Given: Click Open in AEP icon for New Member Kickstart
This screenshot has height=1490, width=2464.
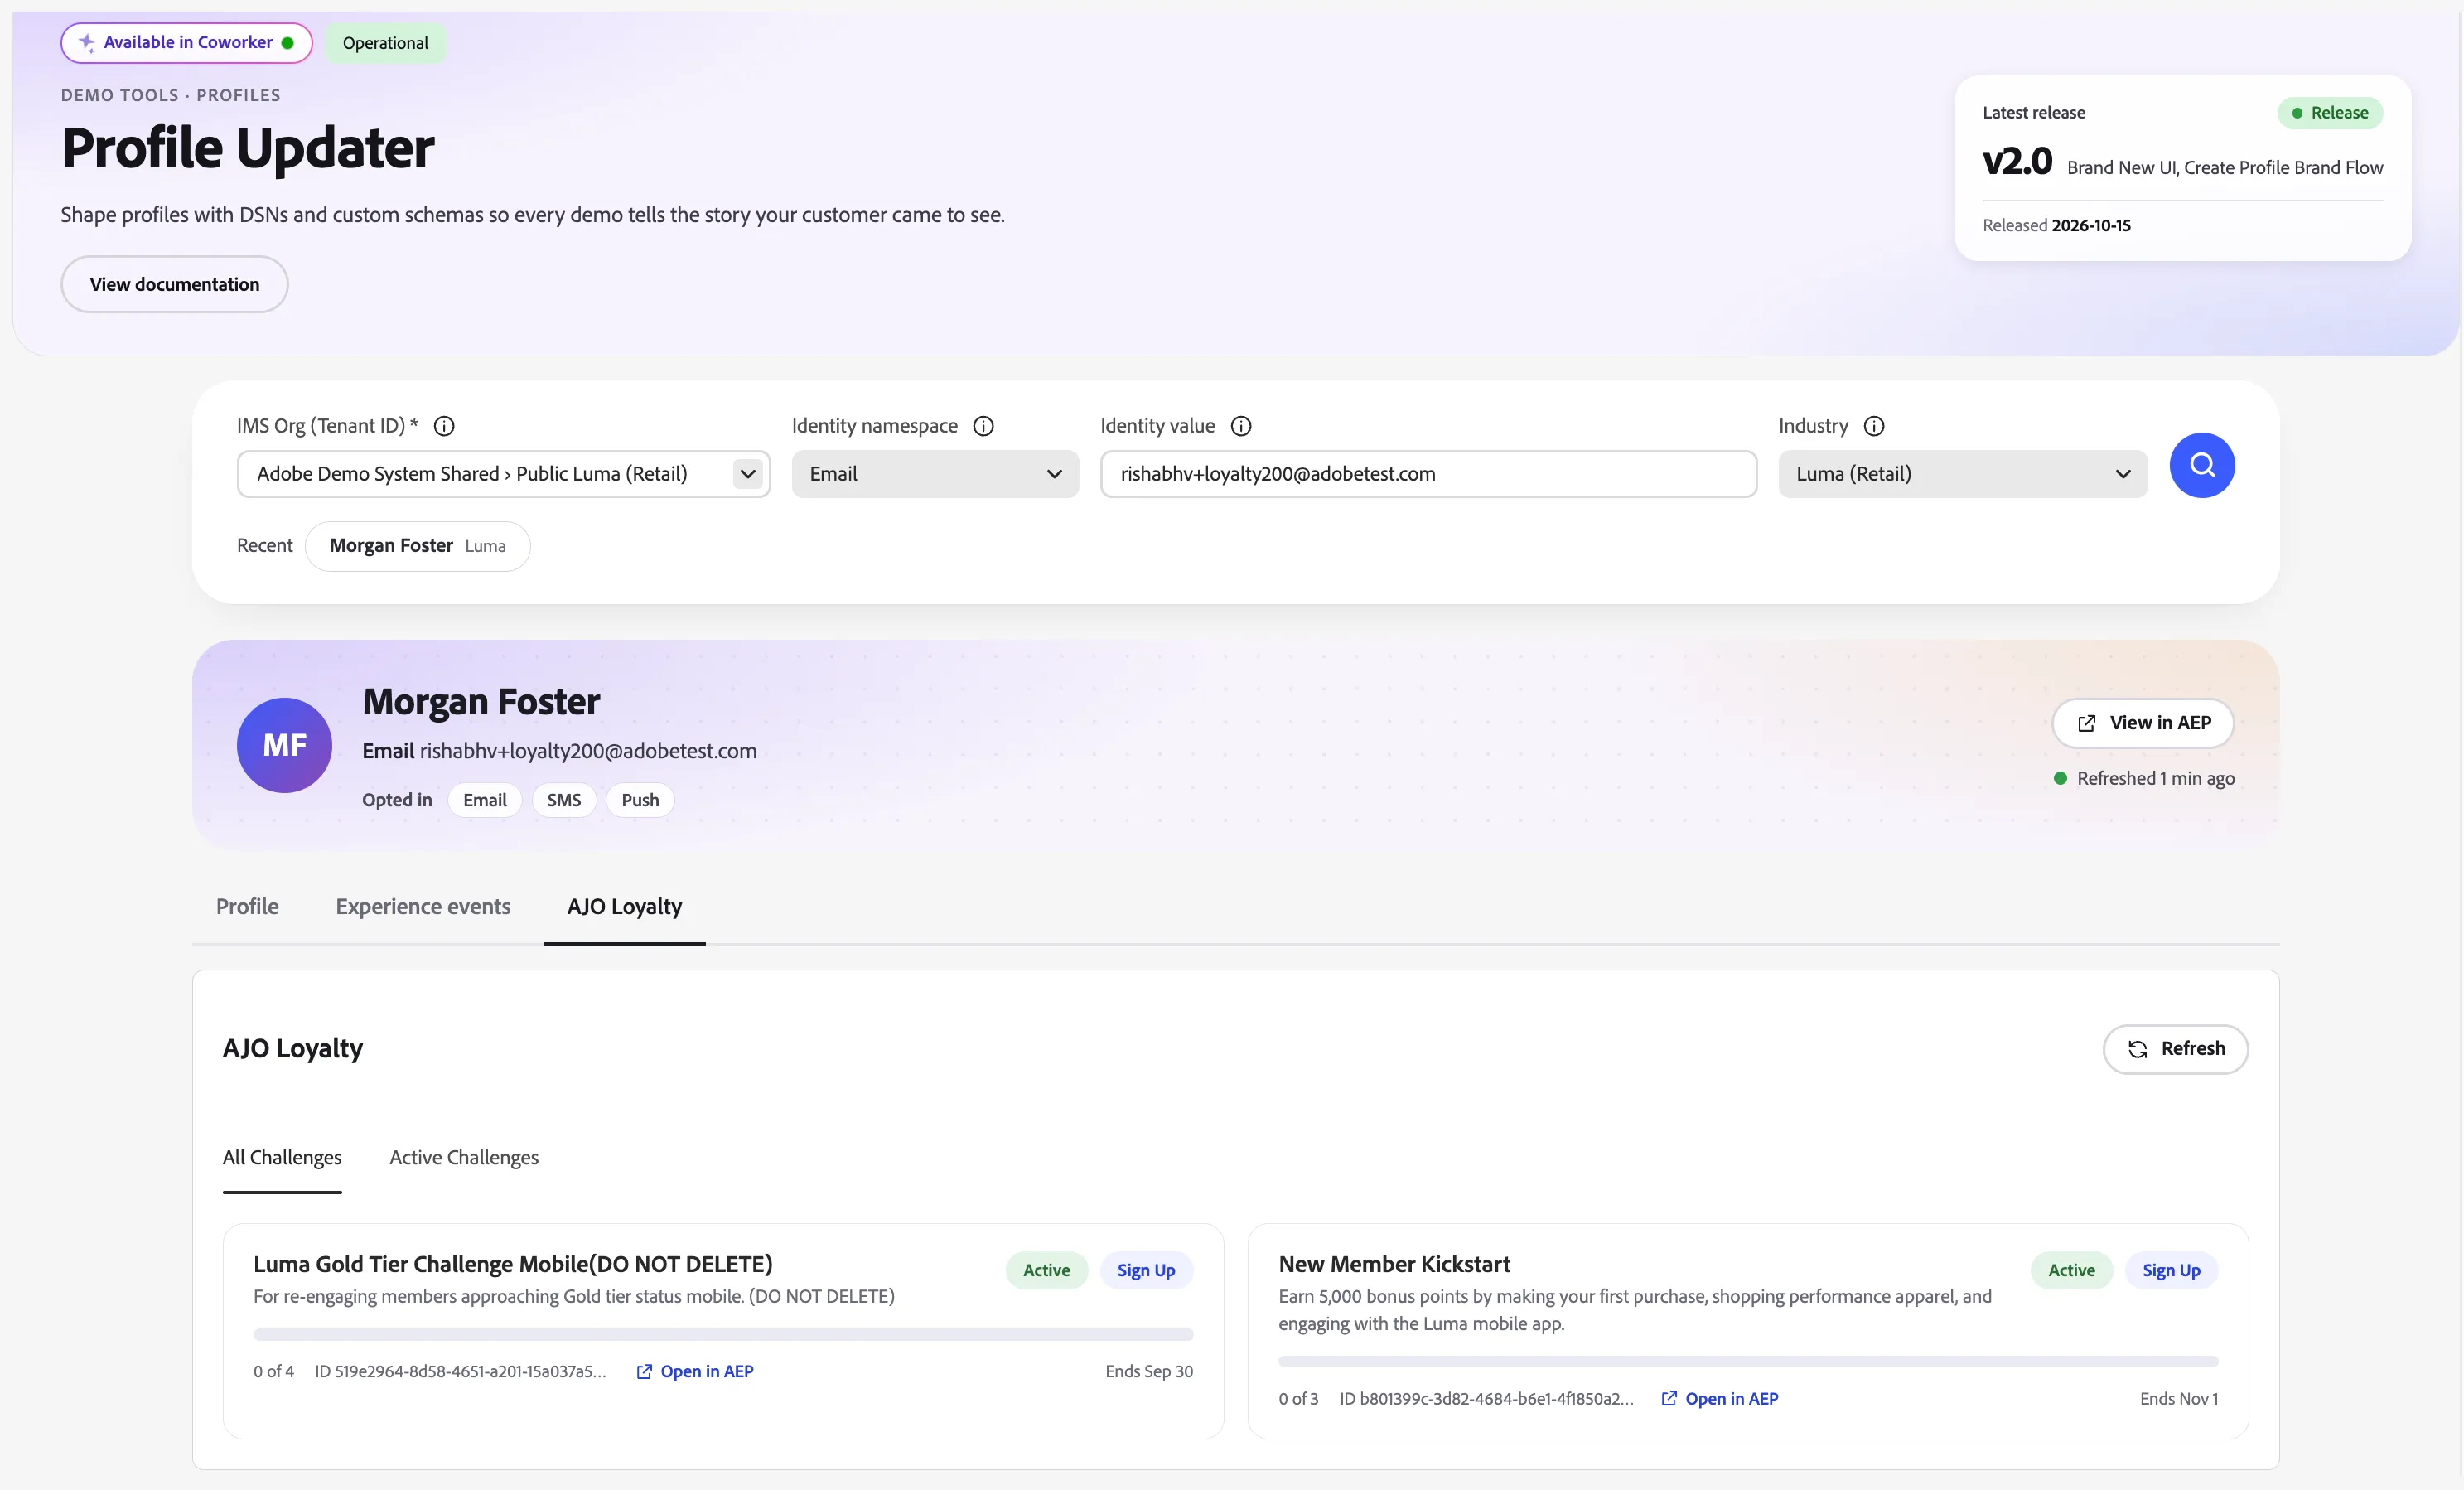Looking at the screenshot, I should pyautogui.click(x=1668, y=1398).
